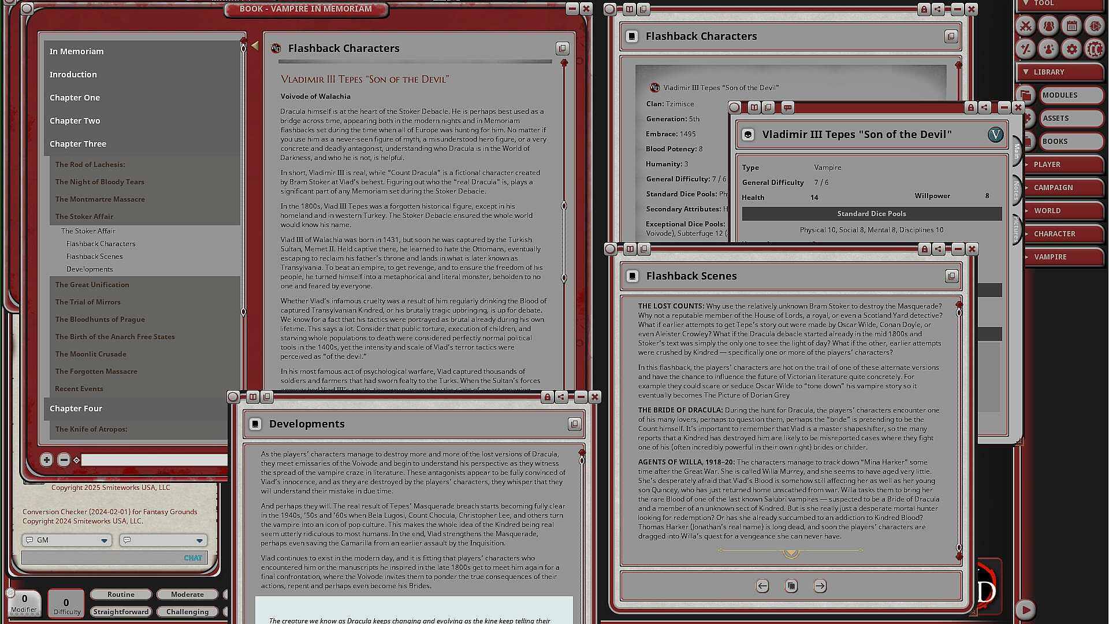Click the share icon on the Flashback Scenes window
This screenshot has width=1109, height=624.
[939, 249]
